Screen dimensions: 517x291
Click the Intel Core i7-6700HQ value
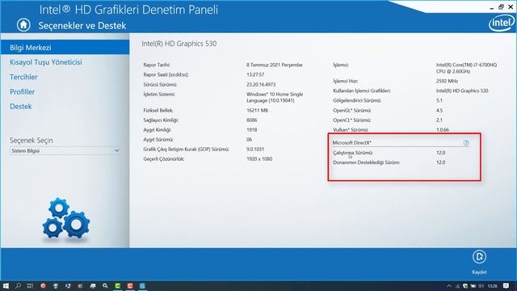tap(466, 68)
